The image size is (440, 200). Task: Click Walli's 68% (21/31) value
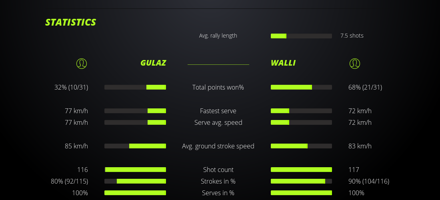click(365, 87)
